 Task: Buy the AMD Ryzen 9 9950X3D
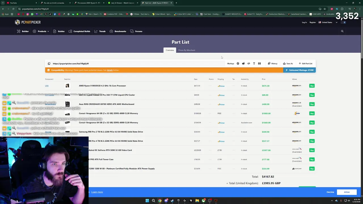(x=312, y=86)
